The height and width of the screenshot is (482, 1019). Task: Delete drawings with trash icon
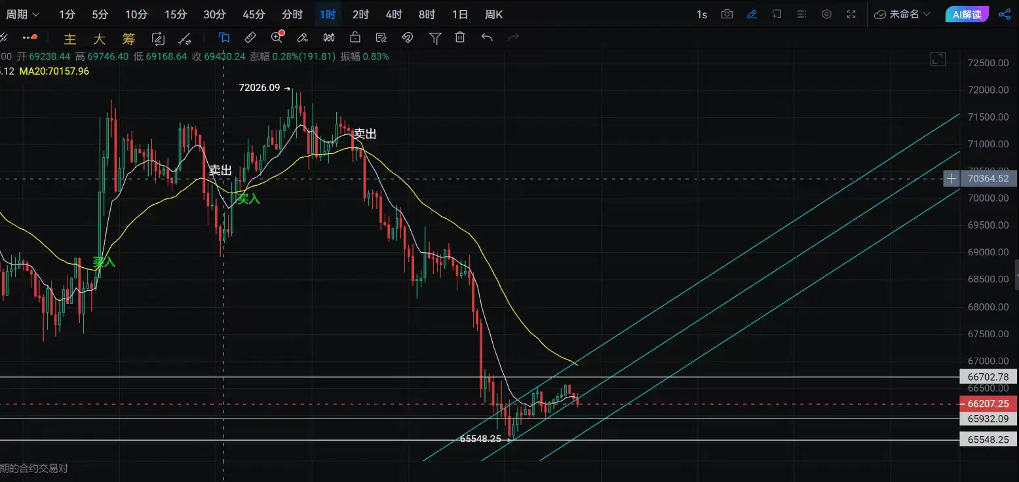[461, 38]
